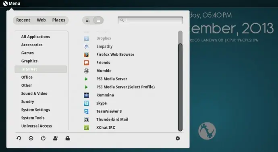The image size is (278, 152).
Task: Launch Firefox Web Browser entry
Action: 115,55
